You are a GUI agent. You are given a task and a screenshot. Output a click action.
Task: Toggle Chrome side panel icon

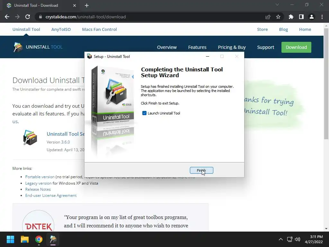pyautogui.click(x=301, y=17)
